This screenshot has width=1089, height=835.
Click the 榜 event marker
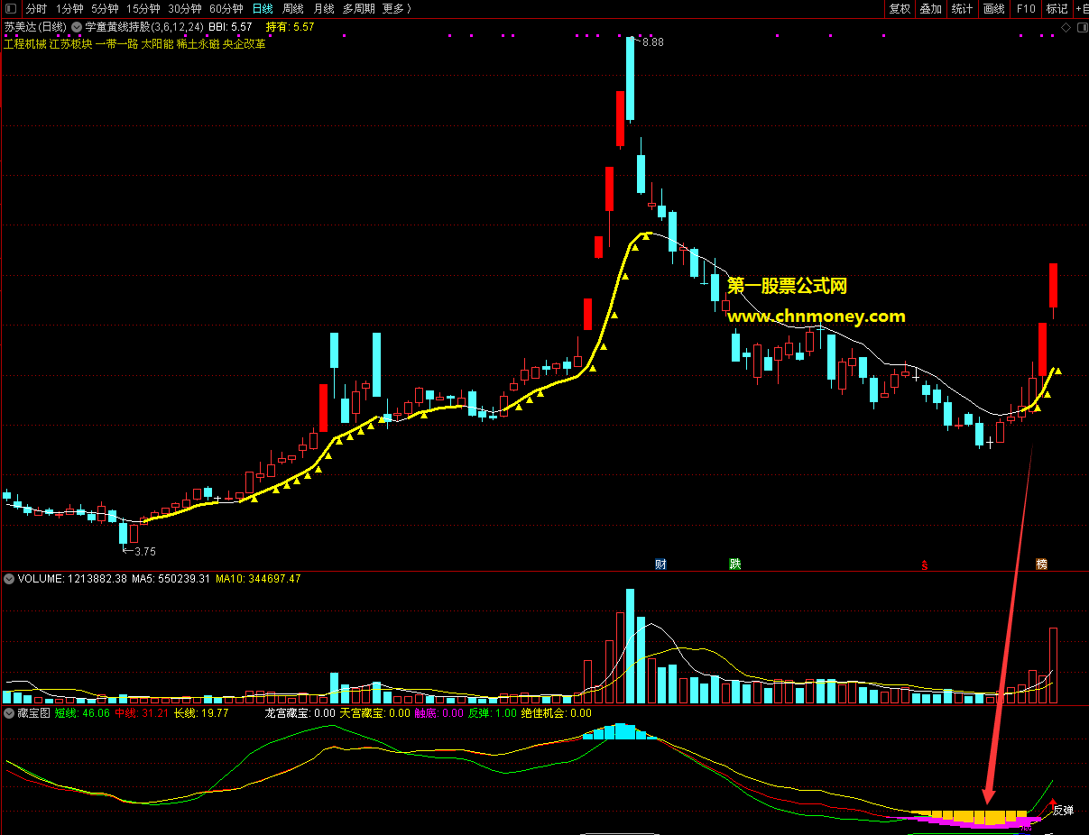[1042, 564]
